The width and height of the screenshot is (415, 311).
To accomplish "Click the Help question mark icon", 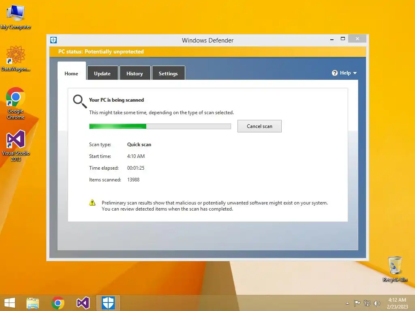I will [334, 73].
